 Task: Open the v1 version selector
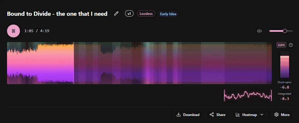129,14
